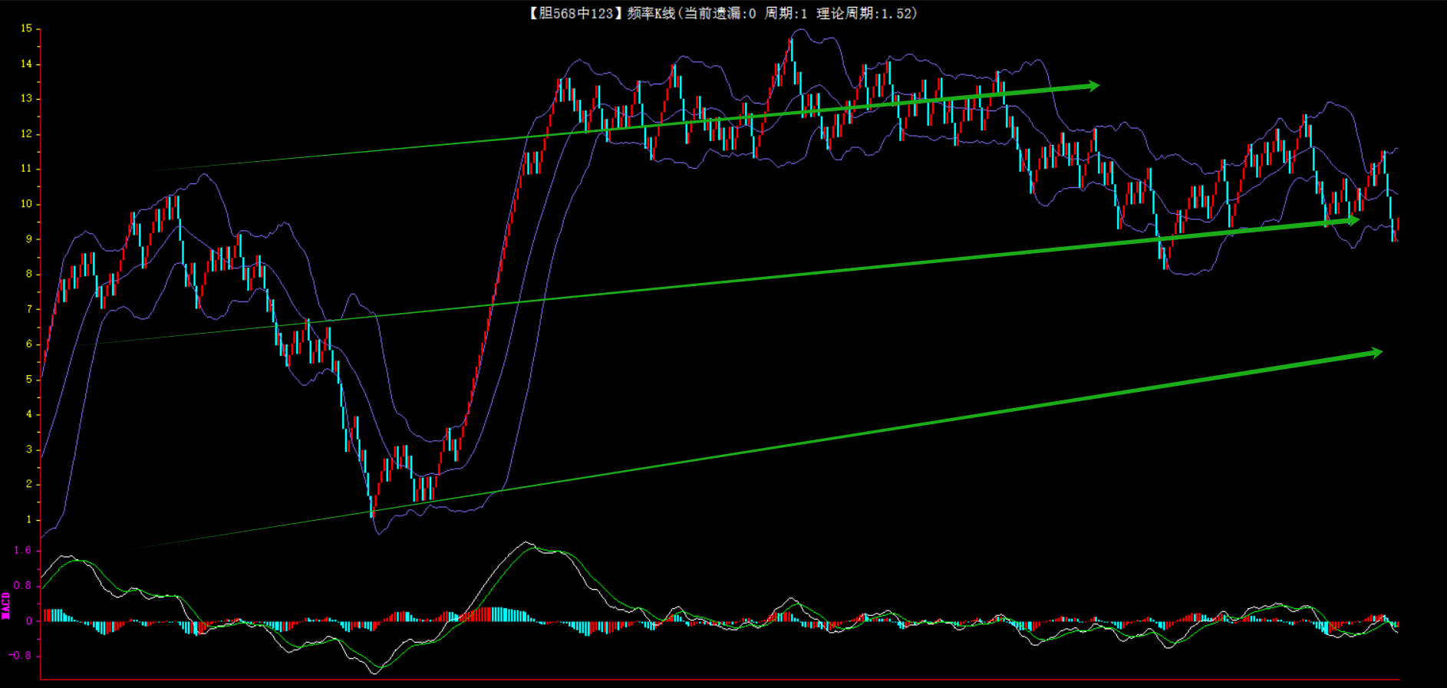Click the 当前遗漏:0 text in the title
Screen dimensions: 1447x688
pos(720,13)
